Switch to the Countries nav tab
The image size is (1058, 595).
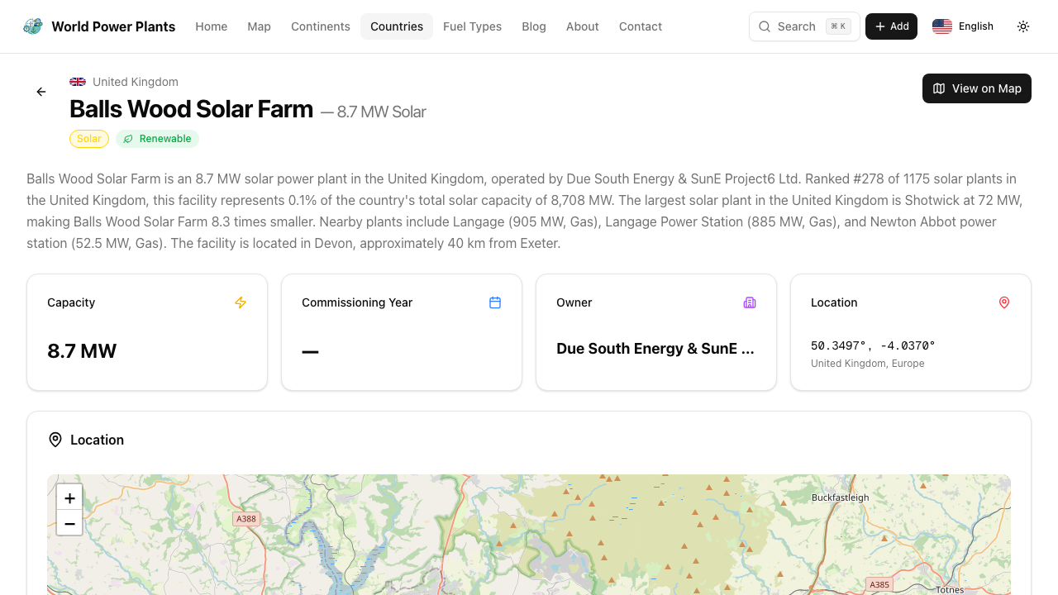coord(397,26)
